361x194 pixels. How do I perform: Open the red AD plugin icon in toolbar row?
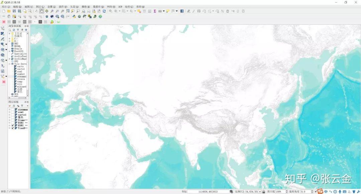pyautogui.click(x=4, y=22)
